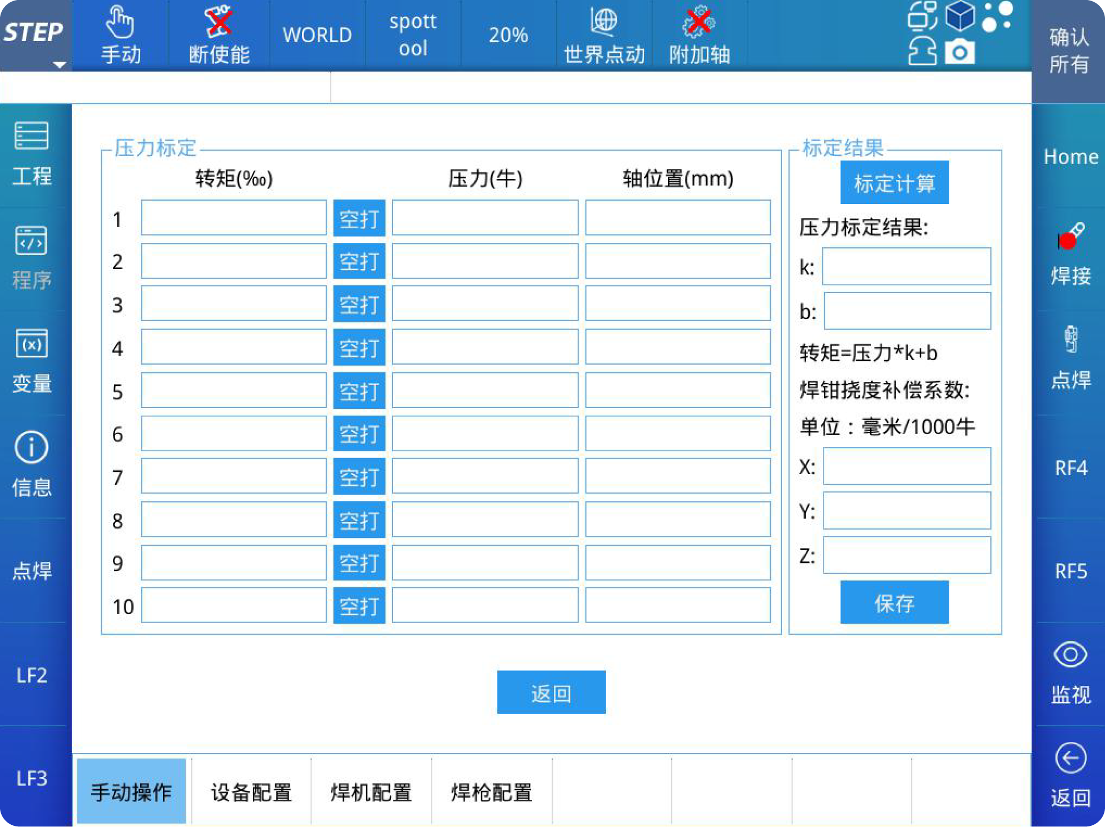Screen dimensions: 1105x827
Task: Click 空打 button in row 3
Action: (x=359, y=304)
